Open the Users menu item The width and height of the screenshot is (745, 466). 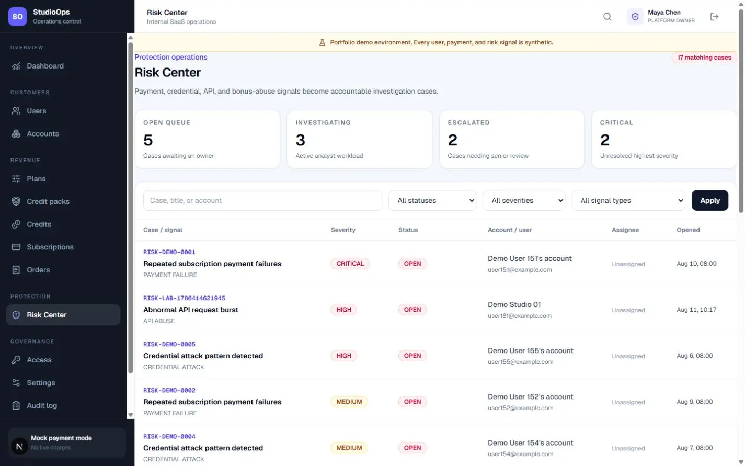63,111
